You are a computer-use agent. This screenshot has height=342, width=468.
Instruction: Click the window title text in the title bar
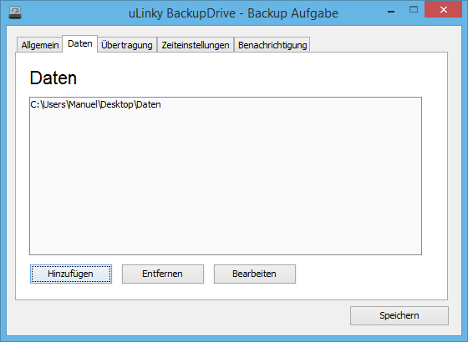(x=233, y=13)
